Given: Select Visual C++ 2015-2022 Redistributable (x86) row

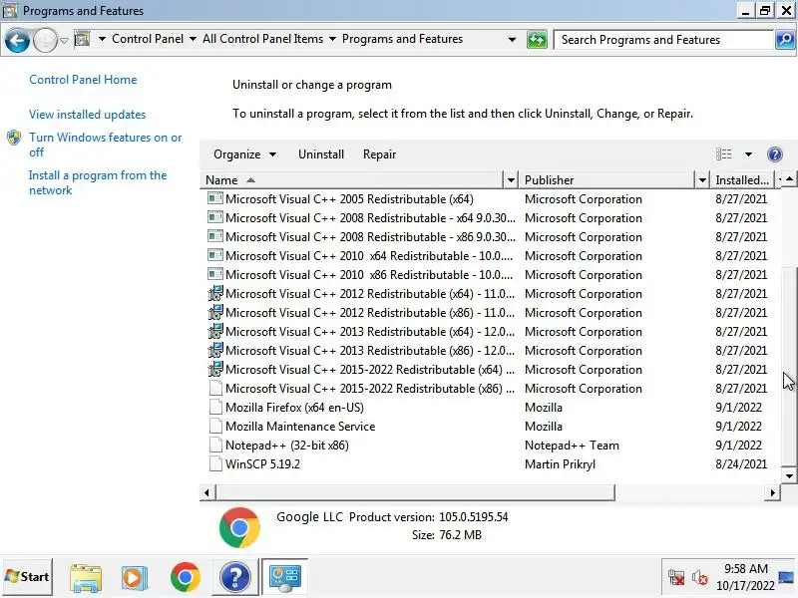Looking at the screenshot, I should pos(490,389).
